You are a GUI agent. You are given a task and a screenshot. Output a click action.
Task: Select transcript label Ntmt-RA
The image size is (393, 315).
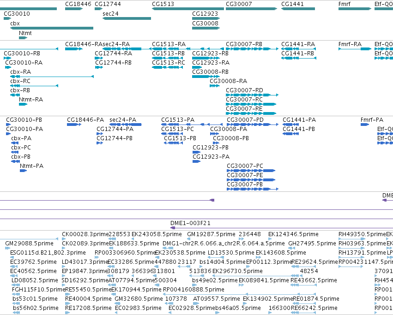pyautogui.click(x=31, y=100)
